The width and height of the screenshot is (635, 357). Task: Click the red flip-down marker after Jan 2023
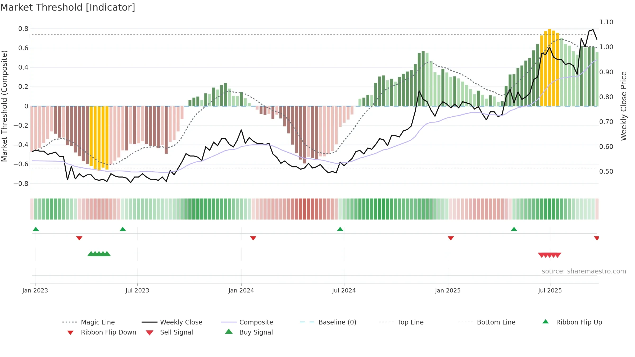pyautogui.click(x=79, y=238)
